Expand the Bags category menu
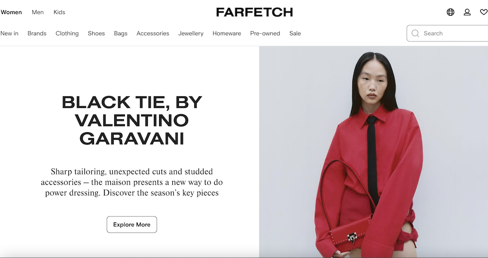488x258 pixels. [121, 33]
